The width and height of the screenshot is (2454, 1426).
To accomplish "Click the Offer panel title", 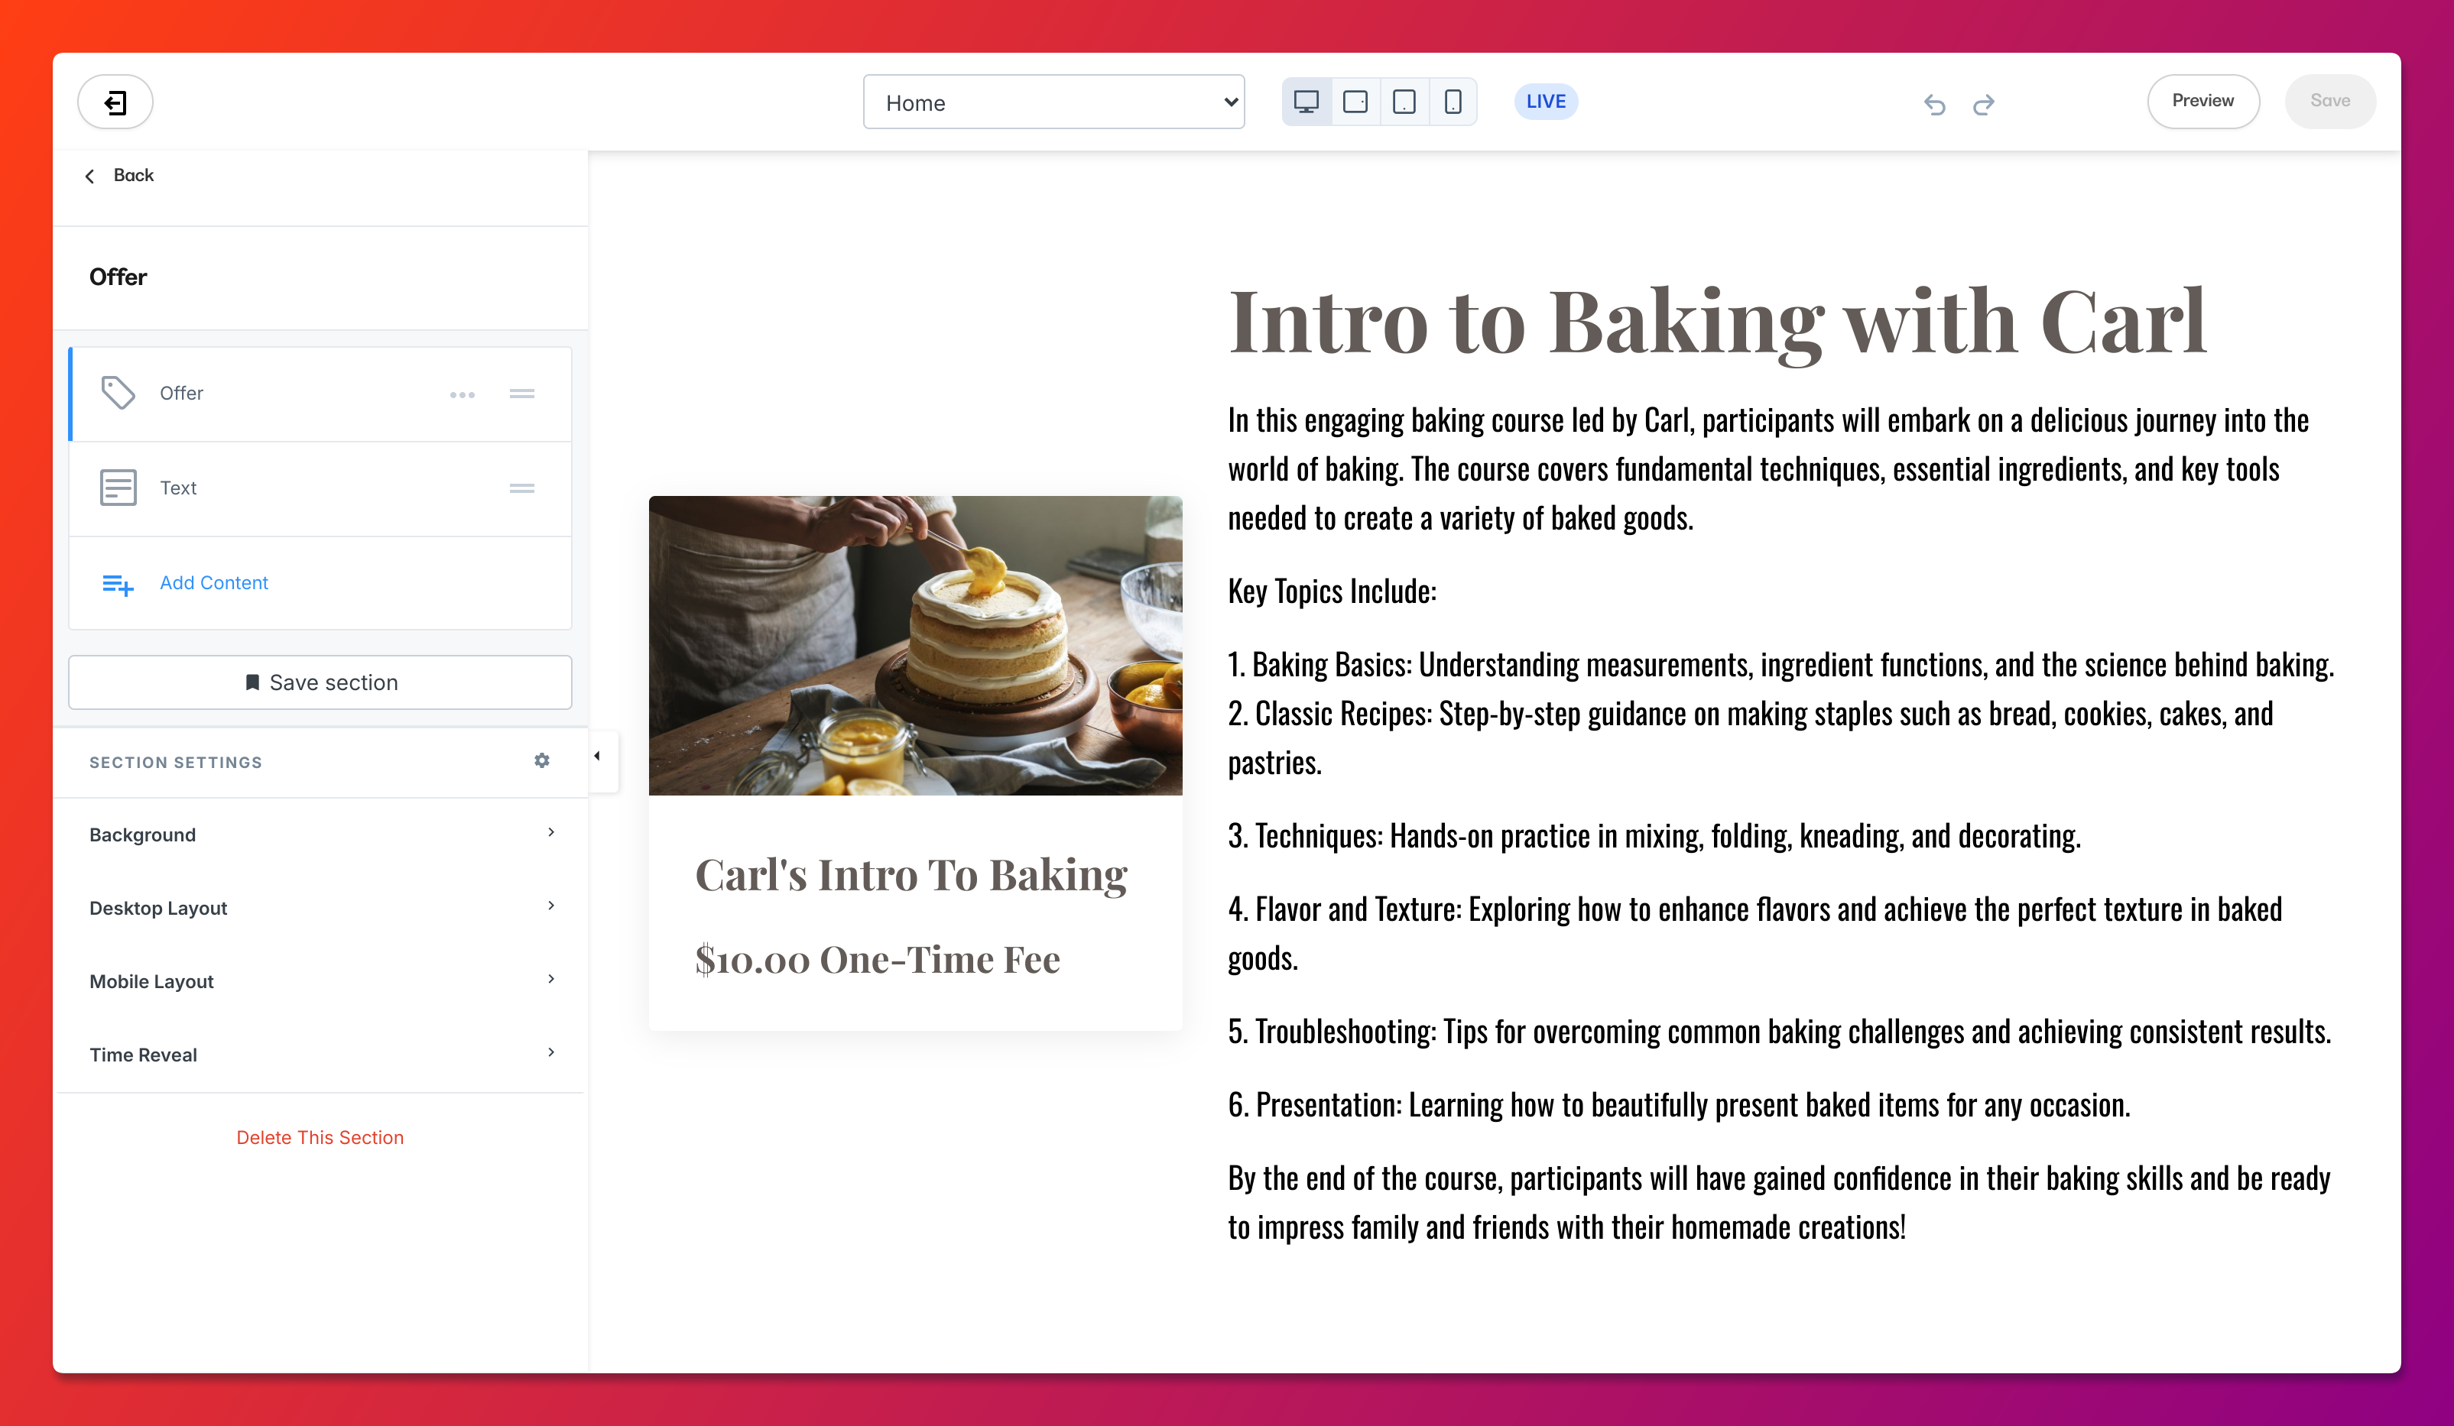I will [x=118, y=277].
